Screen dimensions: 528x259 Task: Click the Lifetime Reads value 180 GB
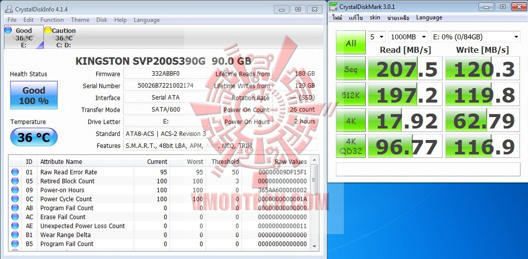[294, 74]
